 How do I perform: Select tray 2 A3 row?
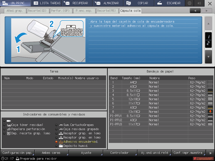click(161, 87)
